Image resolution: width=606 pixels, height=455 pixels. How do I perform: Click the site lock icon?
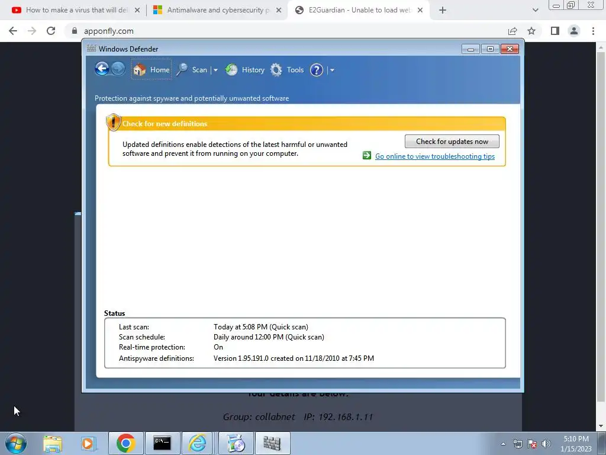click(75, 31)
